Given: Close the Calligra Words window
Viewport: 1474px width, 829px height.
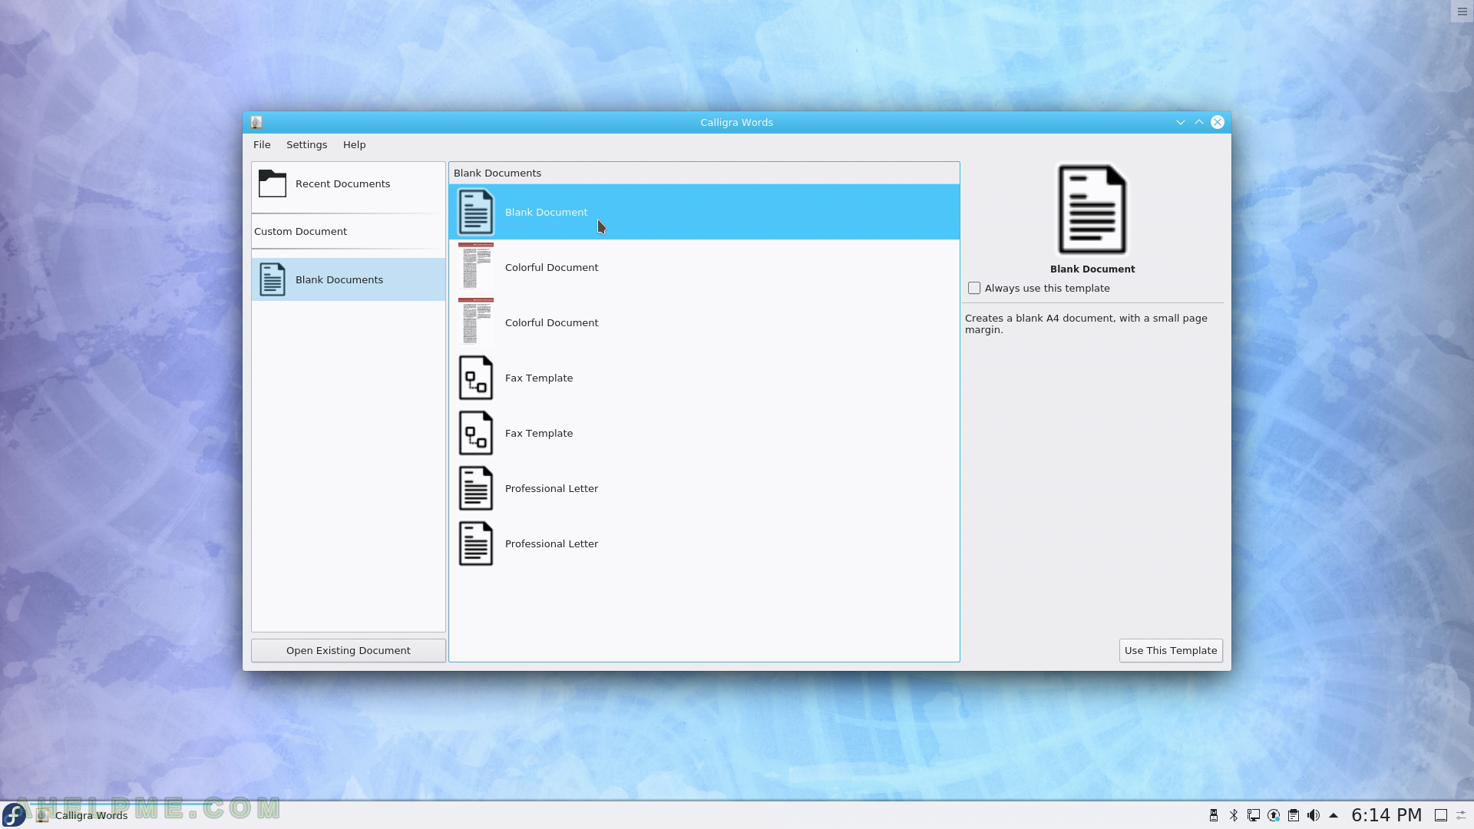Looking at the screenshot, I should (x=1218, y=122).
